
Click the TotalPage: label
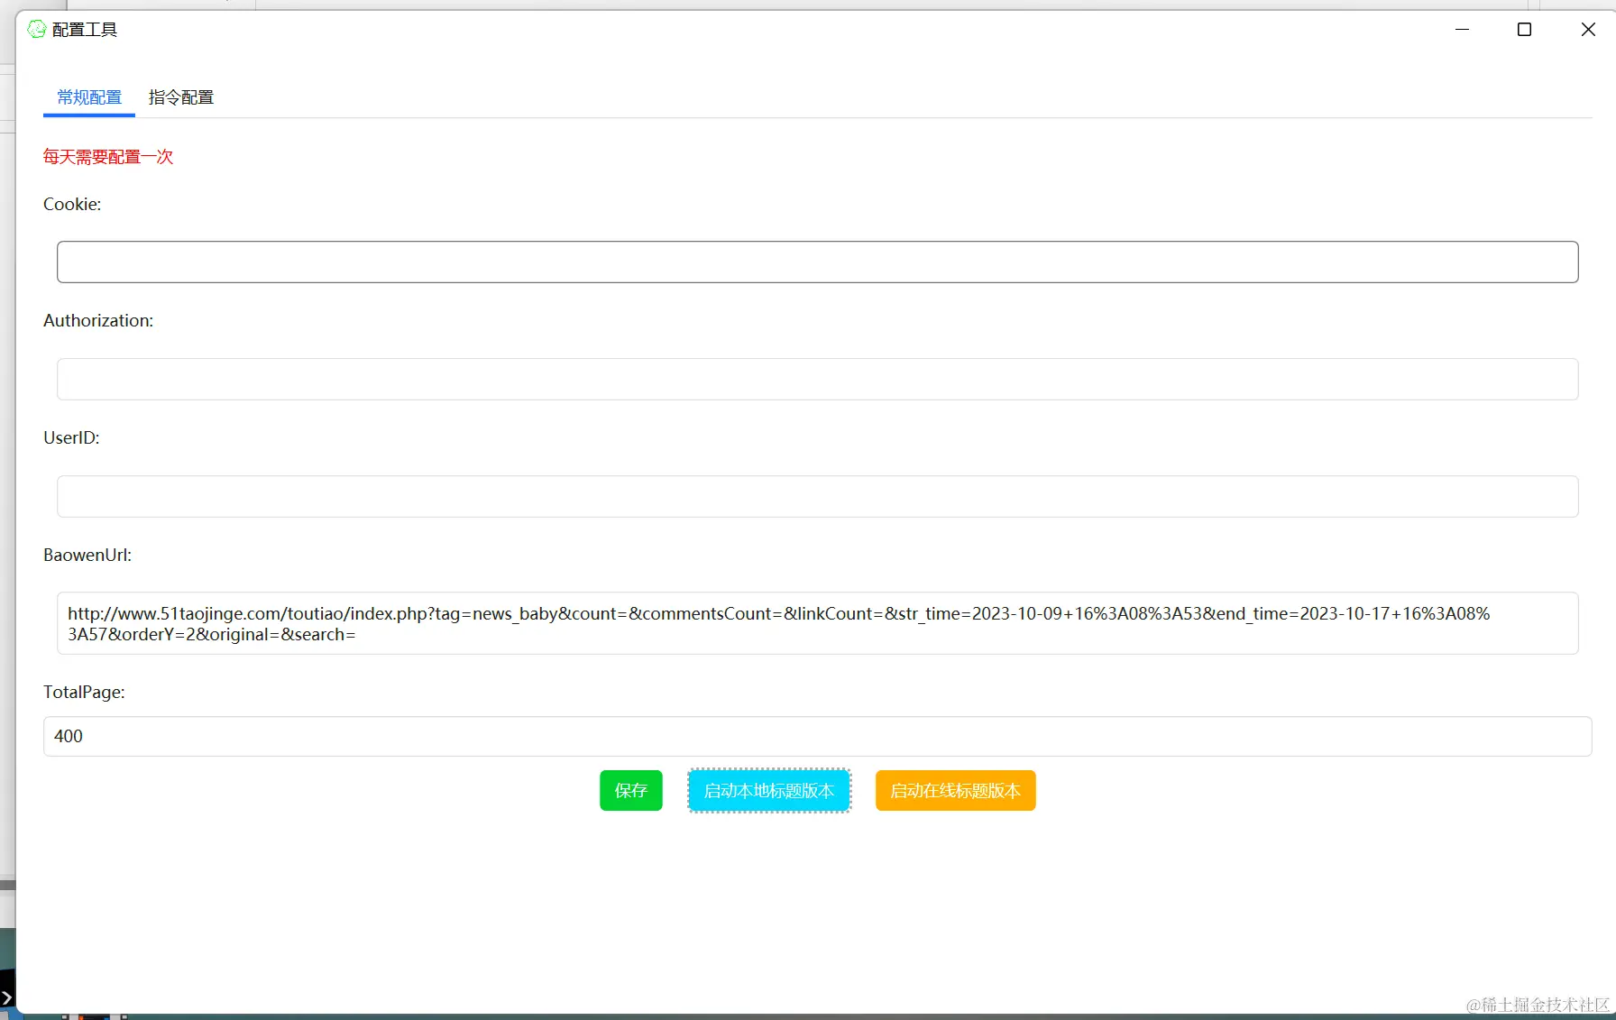[x=84, y=693]
